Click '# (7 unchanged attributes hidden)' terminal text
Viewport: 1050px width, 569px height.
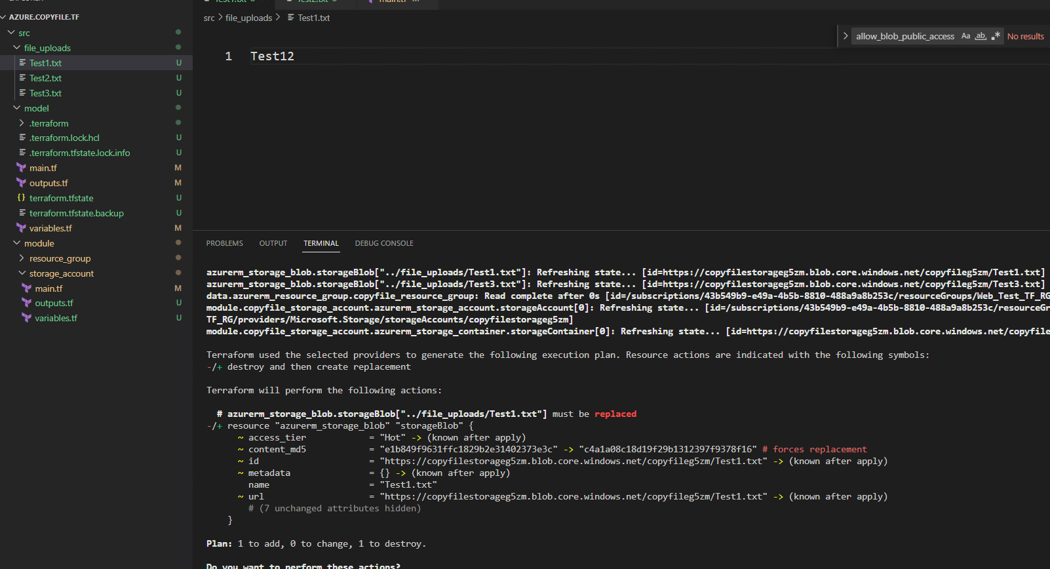tap(334, 508)
